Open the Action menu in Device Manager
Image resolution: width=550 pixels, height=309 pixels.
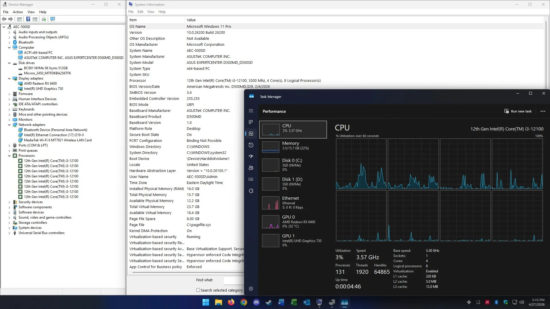(18, 12)
